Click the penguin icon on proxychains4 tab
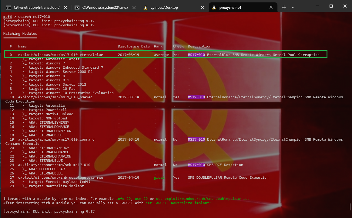 tap(214, 7)
